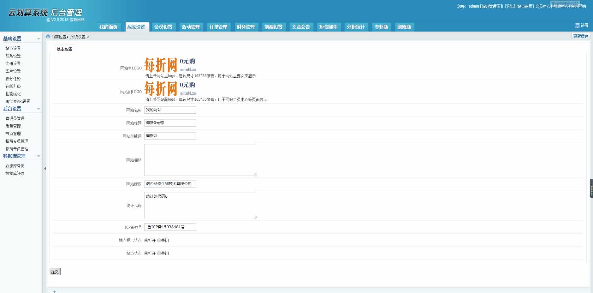Click the home icon beside 当前位置
This screenshot has height=293, width=593.
coord(48,37)
